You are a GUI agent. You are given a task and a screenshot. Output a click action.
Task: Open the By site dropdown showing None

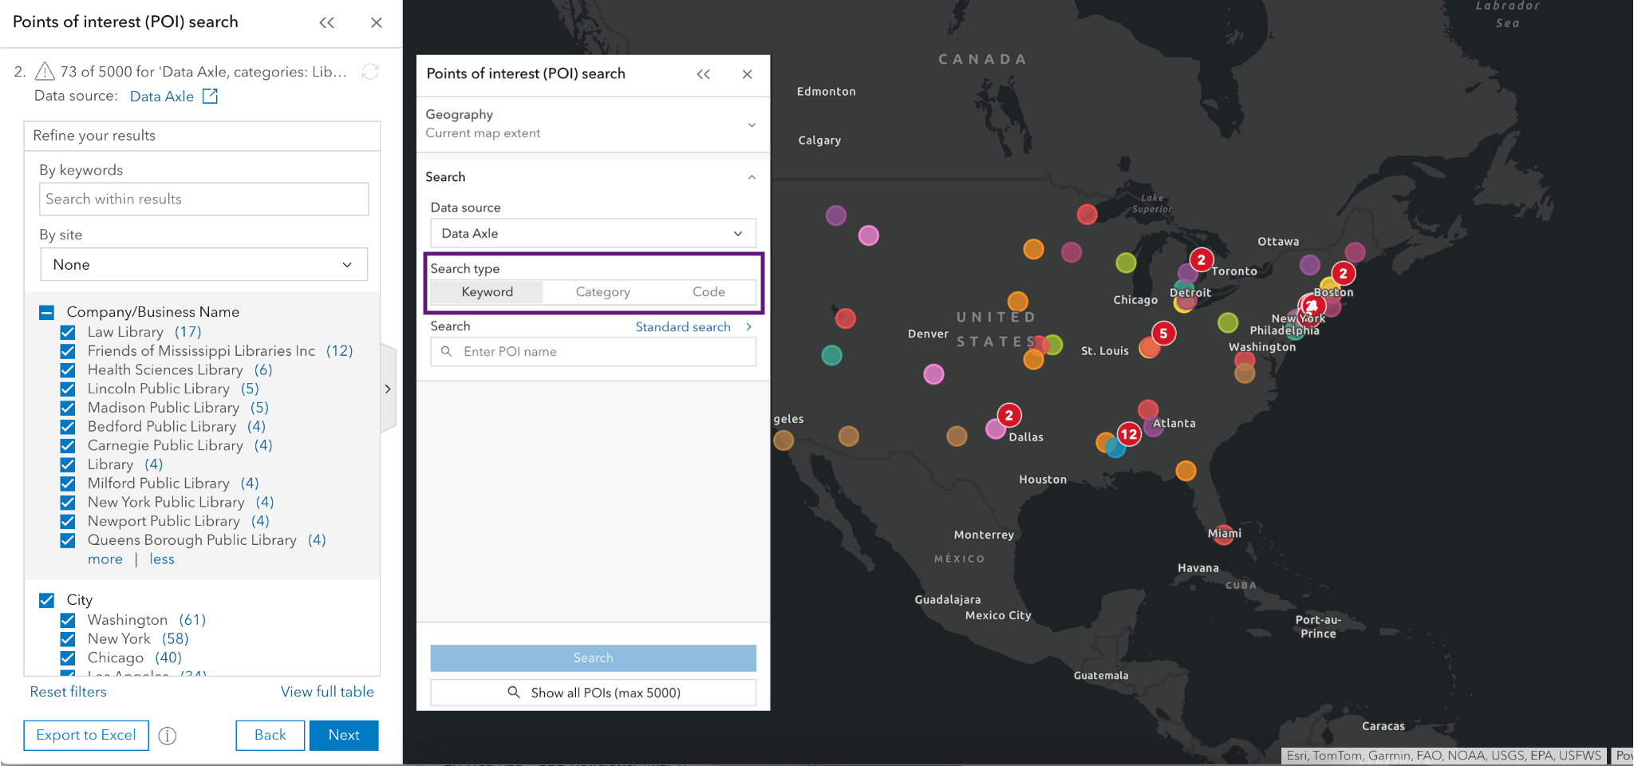pyautogui.click(x=203, y=265)
